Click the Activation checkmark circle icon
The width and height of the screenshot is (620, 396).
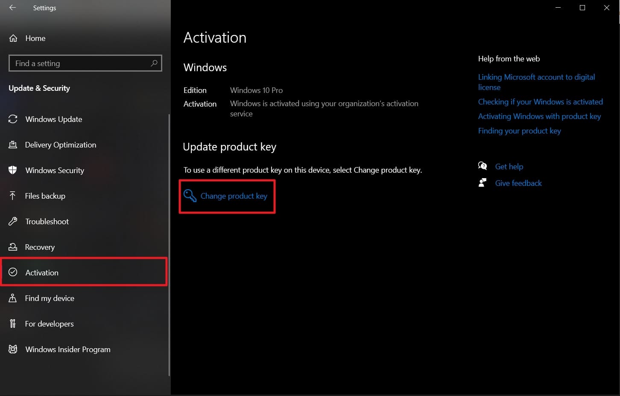13,272
